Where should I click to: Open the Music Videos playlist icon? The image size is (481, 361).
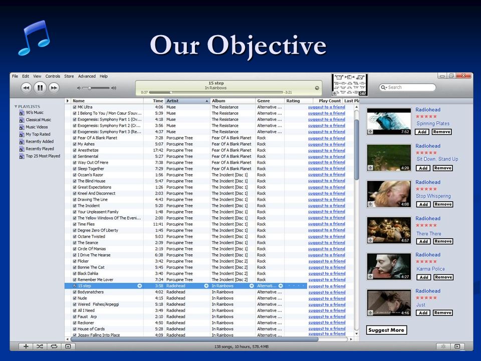pyautogui.click(x=22, y=127)
